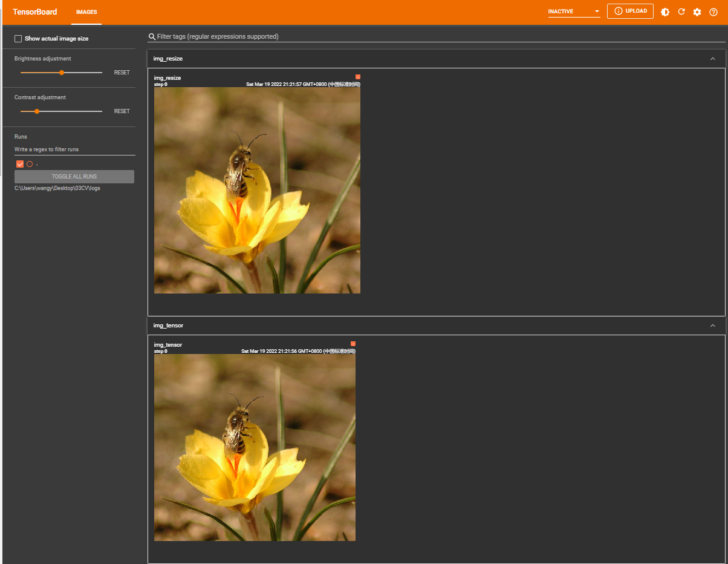The image size is (728, 564).
Task: Select the run's radio button circle
Action: (30, 164)
